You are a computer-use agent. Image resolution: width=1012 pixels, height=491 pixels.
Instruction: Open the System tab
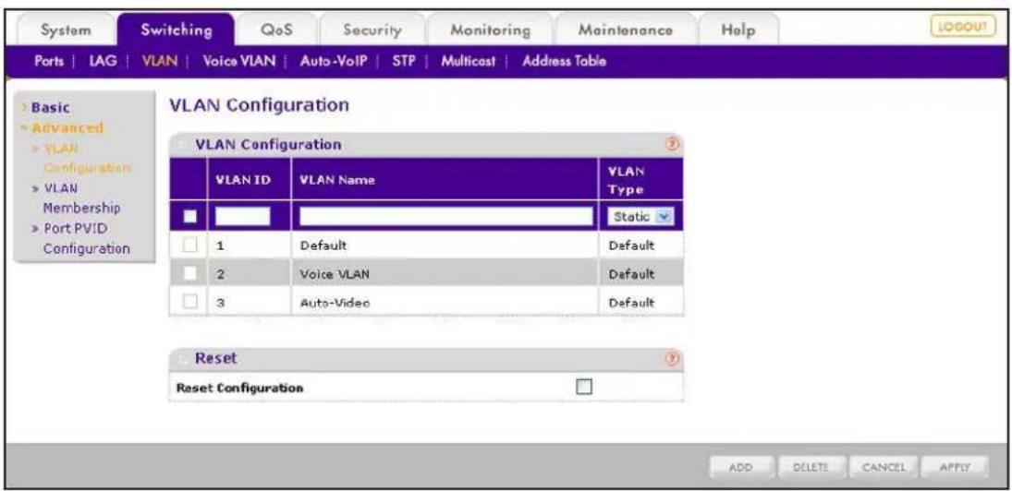[66, 30]
